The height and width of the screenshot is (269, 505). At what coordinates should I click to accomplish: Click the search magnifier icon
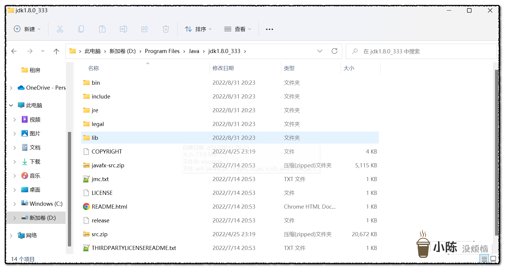click(355, 51)
